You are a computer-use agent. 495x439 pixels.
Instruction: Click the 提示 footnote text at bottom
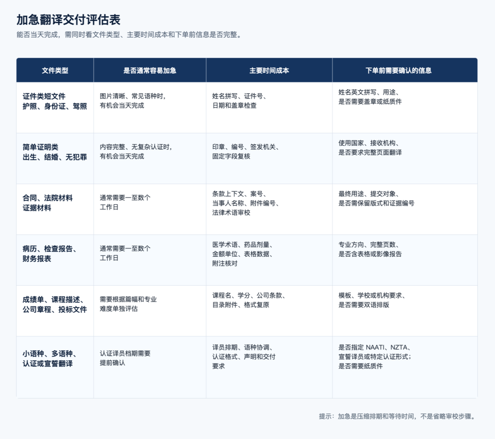pos(397,416)
